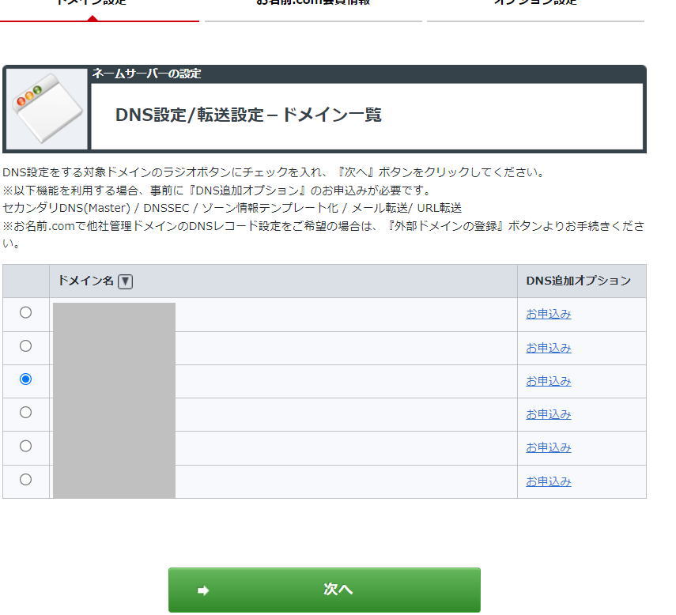Open お申込み link in the second row

pos(547,346)
